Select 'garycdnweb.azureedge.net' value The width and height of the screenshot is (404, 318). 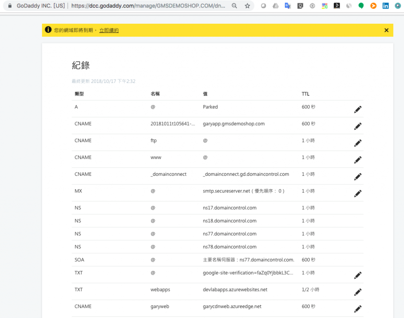[232, 307]
